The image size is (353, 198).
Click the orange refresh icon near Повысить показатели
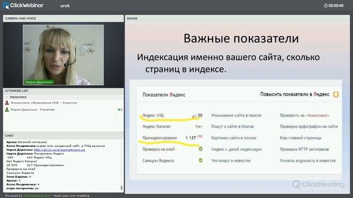(x=336, y=94)
